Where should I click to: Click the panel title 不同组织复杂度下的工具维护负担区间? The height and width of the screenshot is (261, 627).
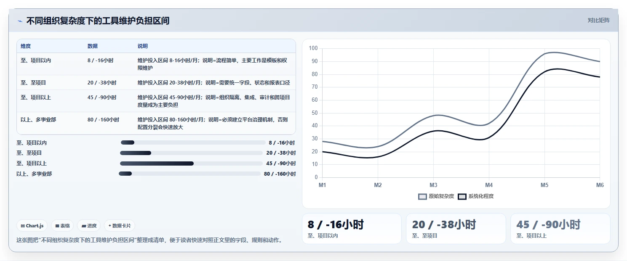pyautogui.click(x=98, y=21)
